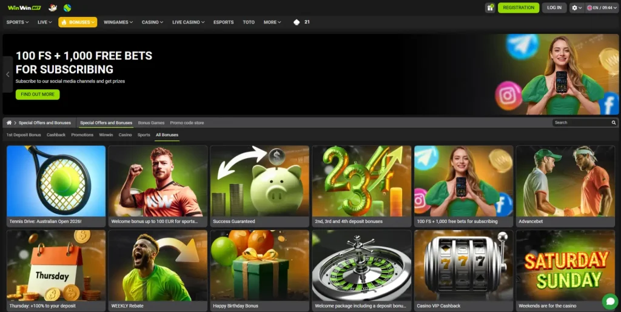Screen dimensions: 621x312
Task: Expand the LIVE menu
Action: 45,22
